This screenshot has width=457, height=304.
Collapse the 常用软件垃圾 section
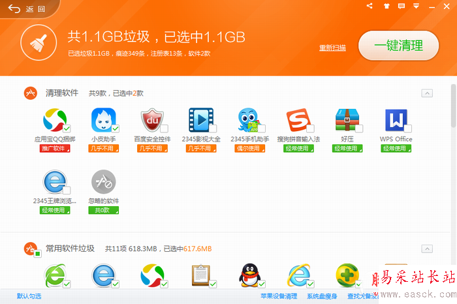coord(427,249)
